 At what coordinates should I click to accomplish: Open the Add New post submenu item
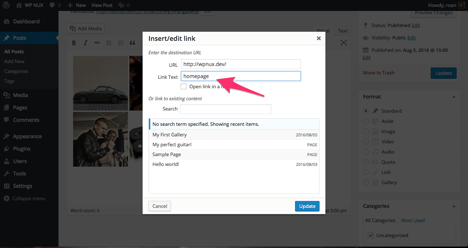15,62
